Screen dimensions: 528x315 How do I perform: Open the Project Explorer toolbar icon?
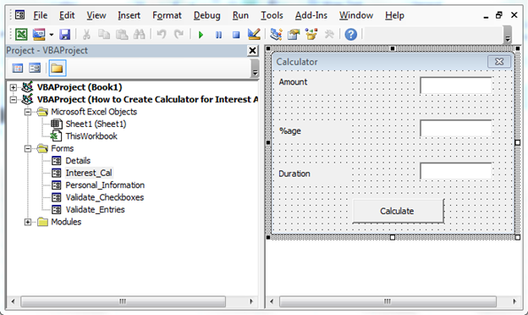(276, 35)
